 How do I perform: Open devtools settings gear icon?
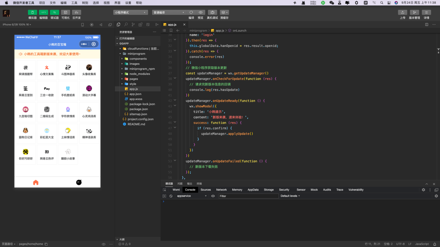(423, 190)
